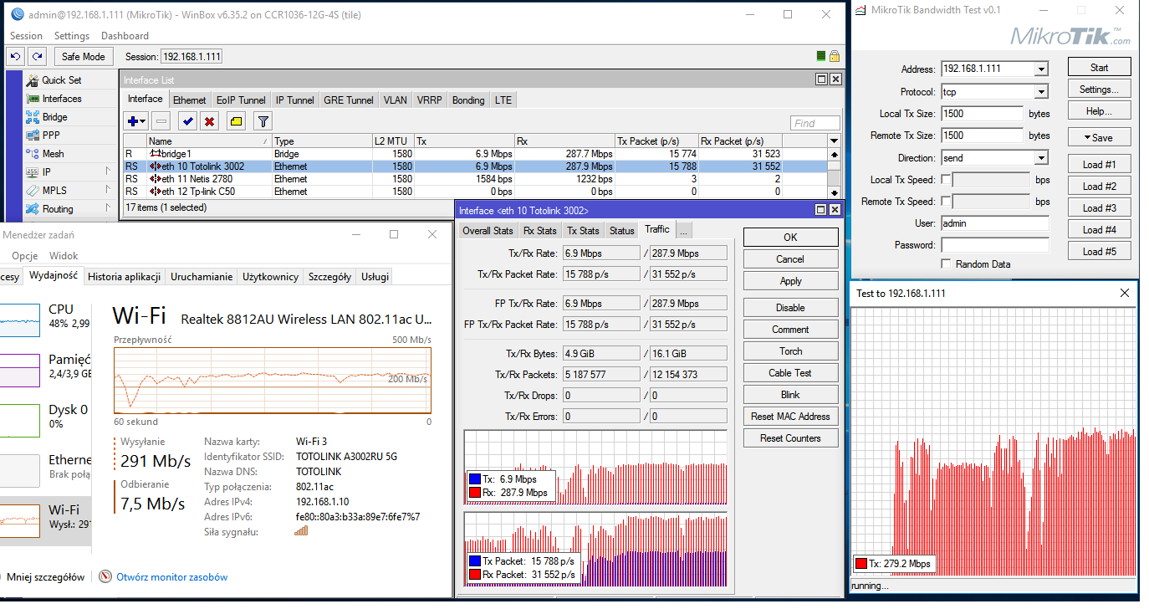This screenshot has height=609, width=1149.
Task: Click the red Rx legend color box
Action: click(x=475, y=493)
